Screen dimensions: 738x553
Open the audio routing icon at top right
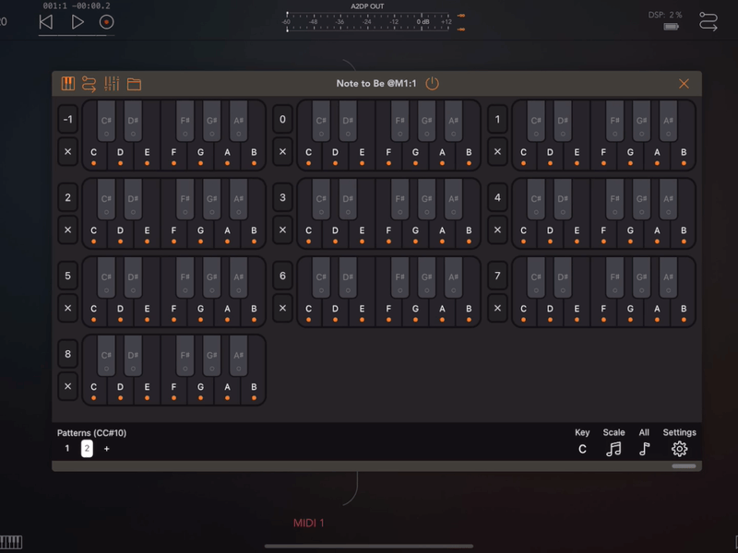coord(708,19)
